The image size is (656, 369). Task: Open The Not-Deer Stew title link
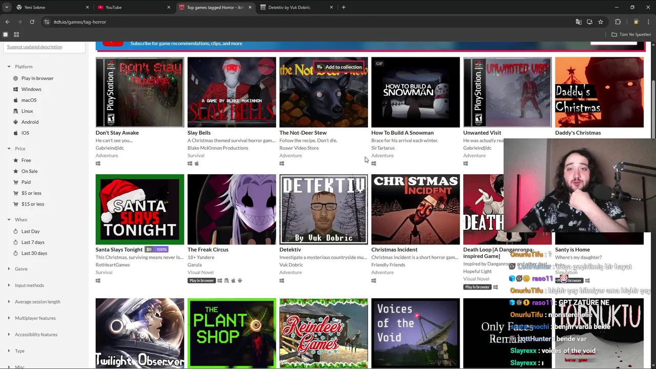(303, 133)
